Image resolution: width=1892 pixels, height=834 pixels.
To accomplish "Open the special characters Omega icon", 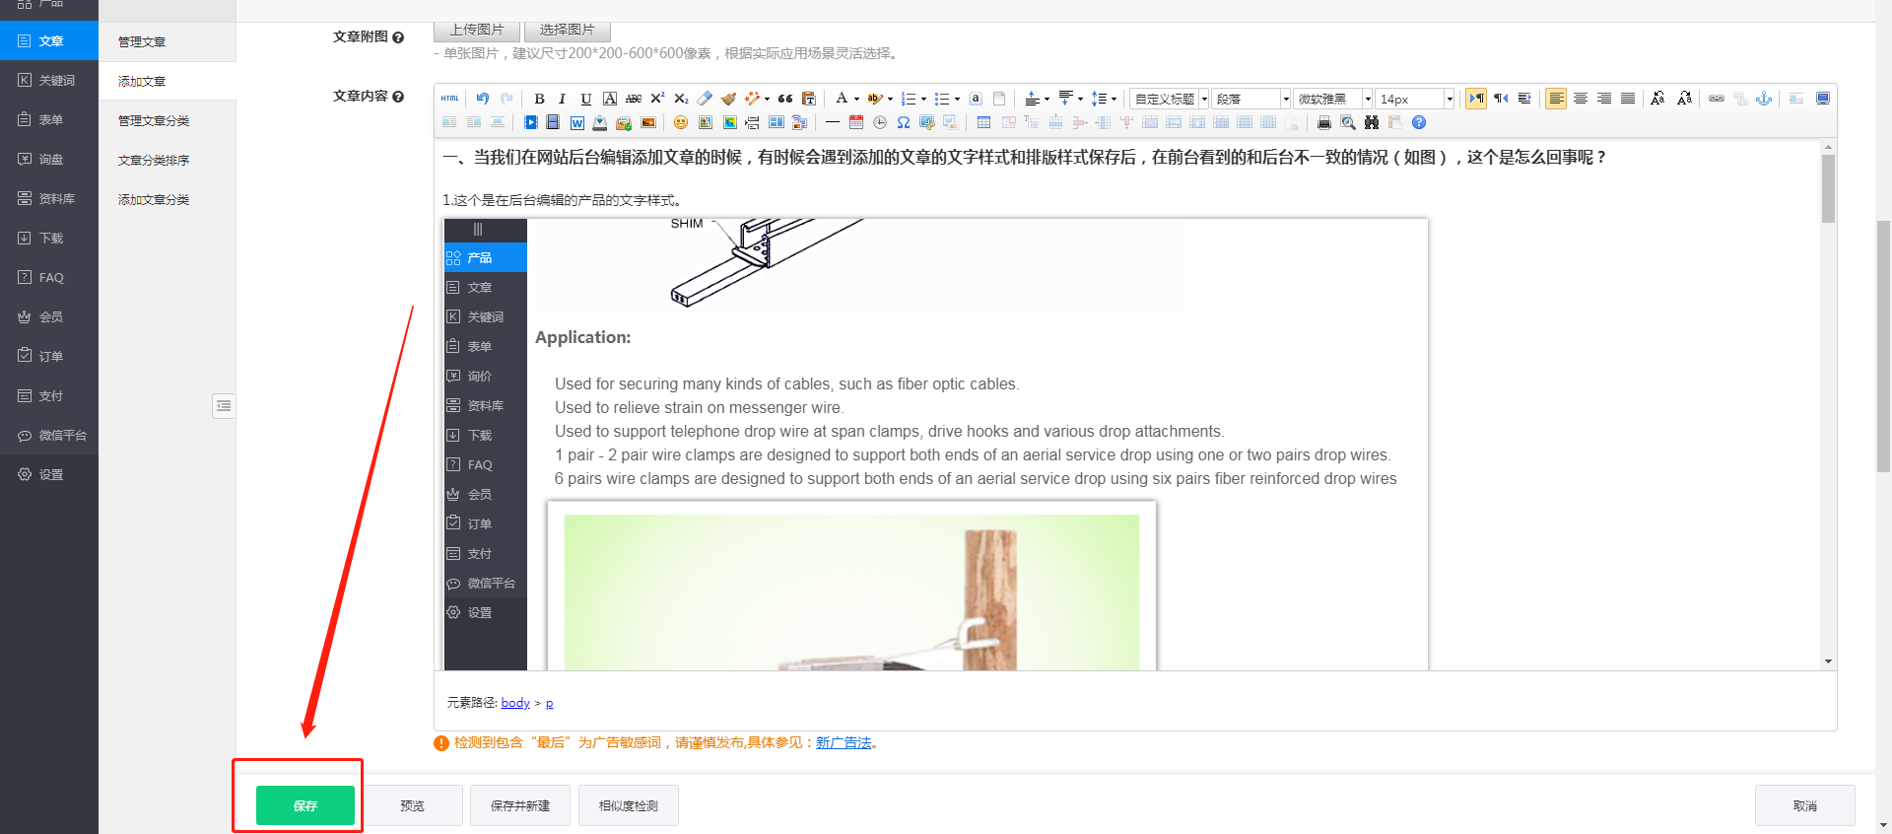I will (904, 122).
